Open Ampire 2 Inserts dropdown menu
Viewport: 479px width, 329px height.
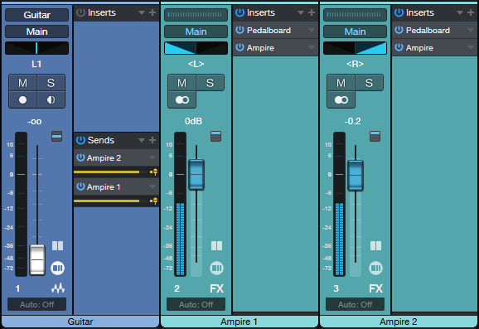coord(460,12)
